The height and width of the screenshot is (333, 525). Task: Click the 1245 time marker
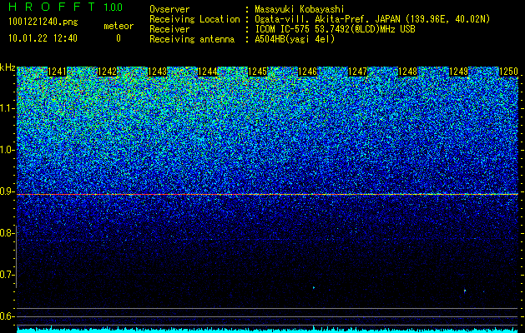coord(258,72)
